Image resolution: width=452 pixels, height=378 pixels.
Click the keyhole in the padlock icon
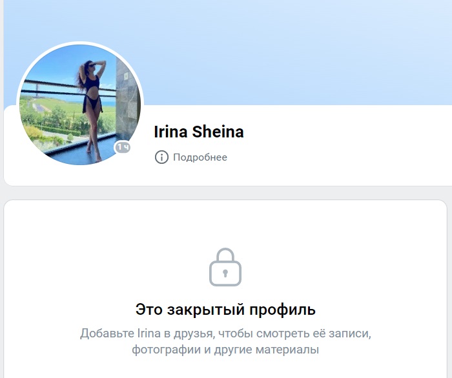pyautogui.click(x=225, y=273)
